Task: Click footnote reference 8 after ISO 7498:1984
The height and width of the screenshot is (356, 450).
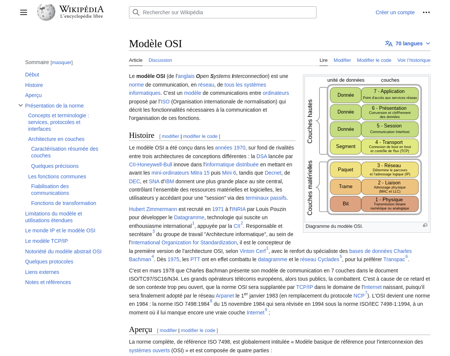Action: [x=211, y=301]
